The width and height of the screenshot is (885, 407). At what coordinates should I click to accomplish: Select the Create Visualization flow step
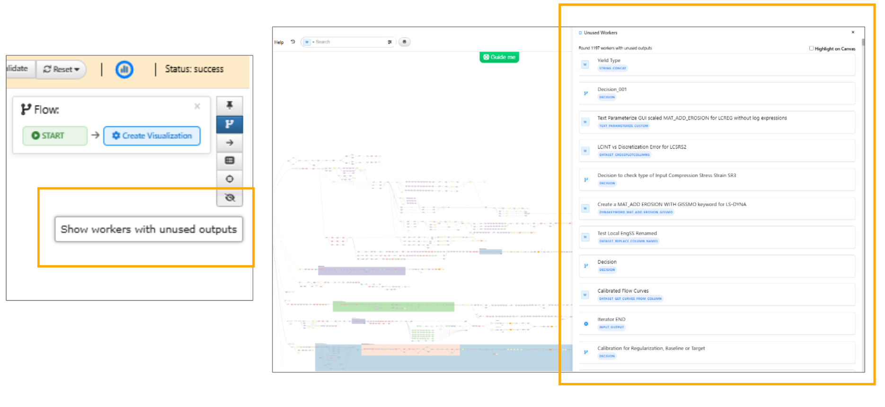(152, 136)
